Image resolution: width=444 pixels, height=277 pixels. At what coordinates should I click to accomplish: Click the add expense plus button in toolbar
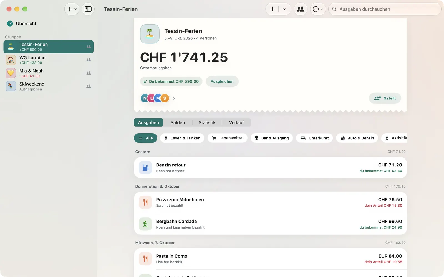coord(272,9)
